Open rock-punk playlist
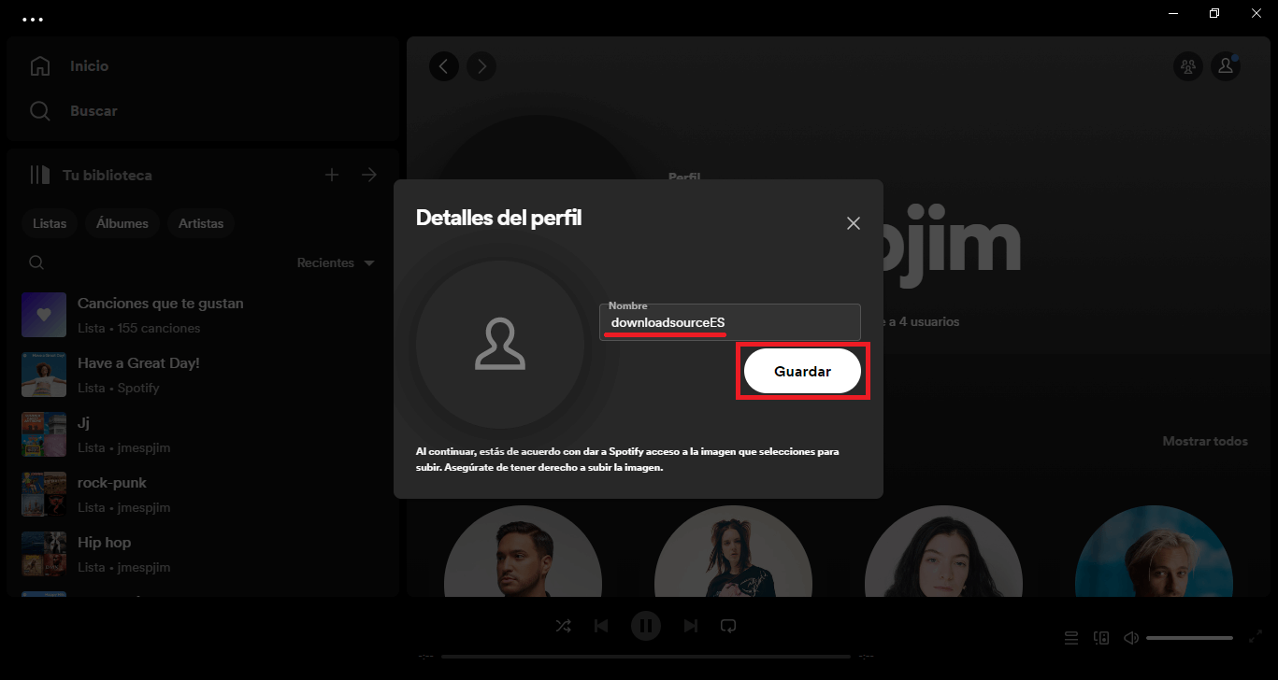The image size is (1278, 680). pos(201,494)
